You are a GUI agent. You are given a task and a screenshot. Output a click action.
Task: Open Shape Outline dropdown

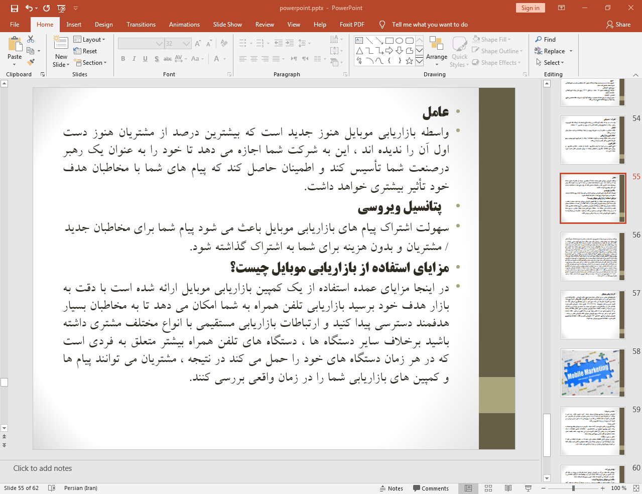coord(498,51)
